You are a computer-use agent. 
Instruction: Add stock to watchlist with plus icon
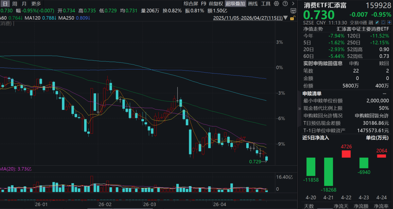coord(389,23)
